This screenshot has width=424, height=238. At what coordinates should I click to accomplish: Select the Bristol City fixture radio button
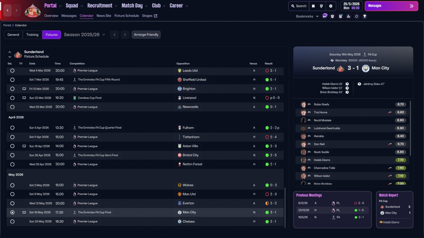coord(12,155)
